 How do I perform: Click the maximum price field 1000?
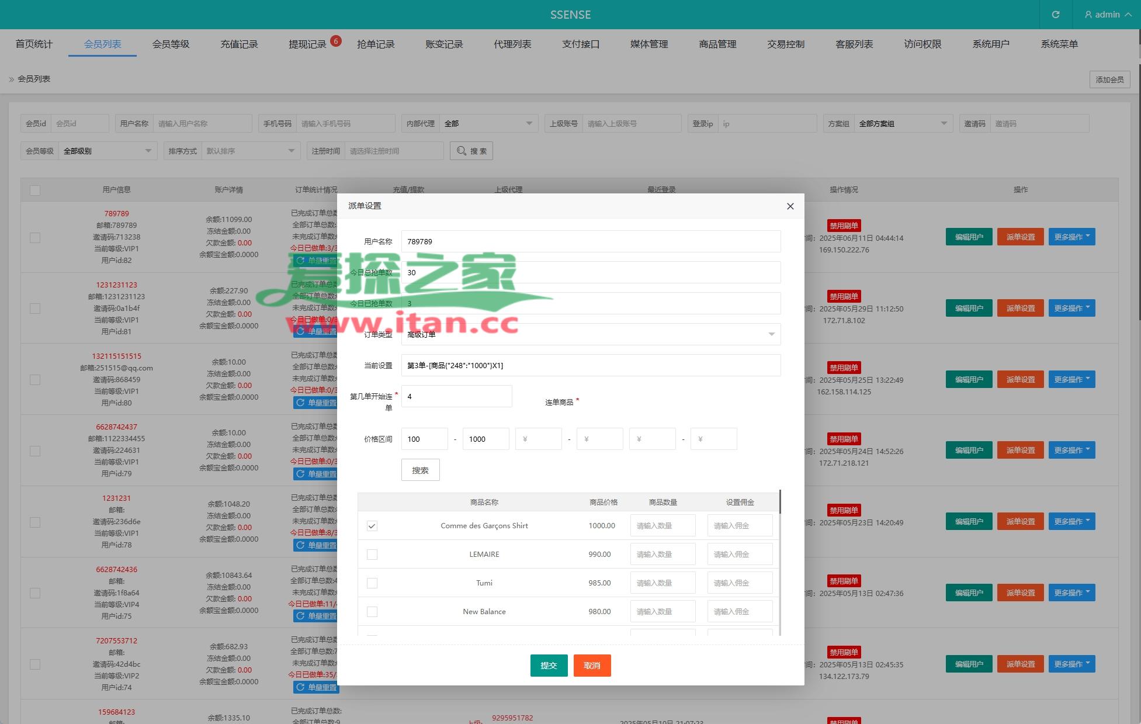[x=485, y=439]
